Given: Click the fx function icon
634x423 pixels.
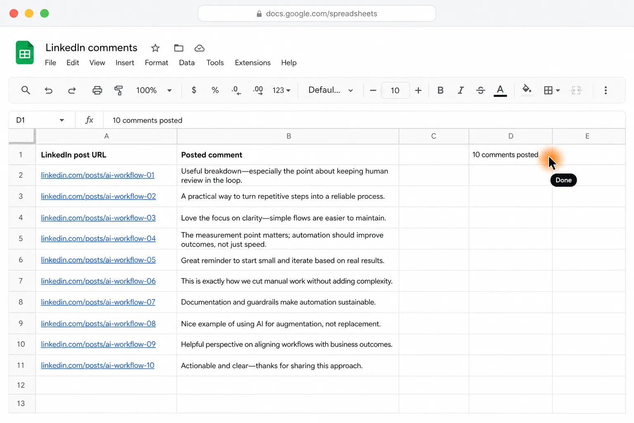Looking at the screenshot, I should (89, 120).
